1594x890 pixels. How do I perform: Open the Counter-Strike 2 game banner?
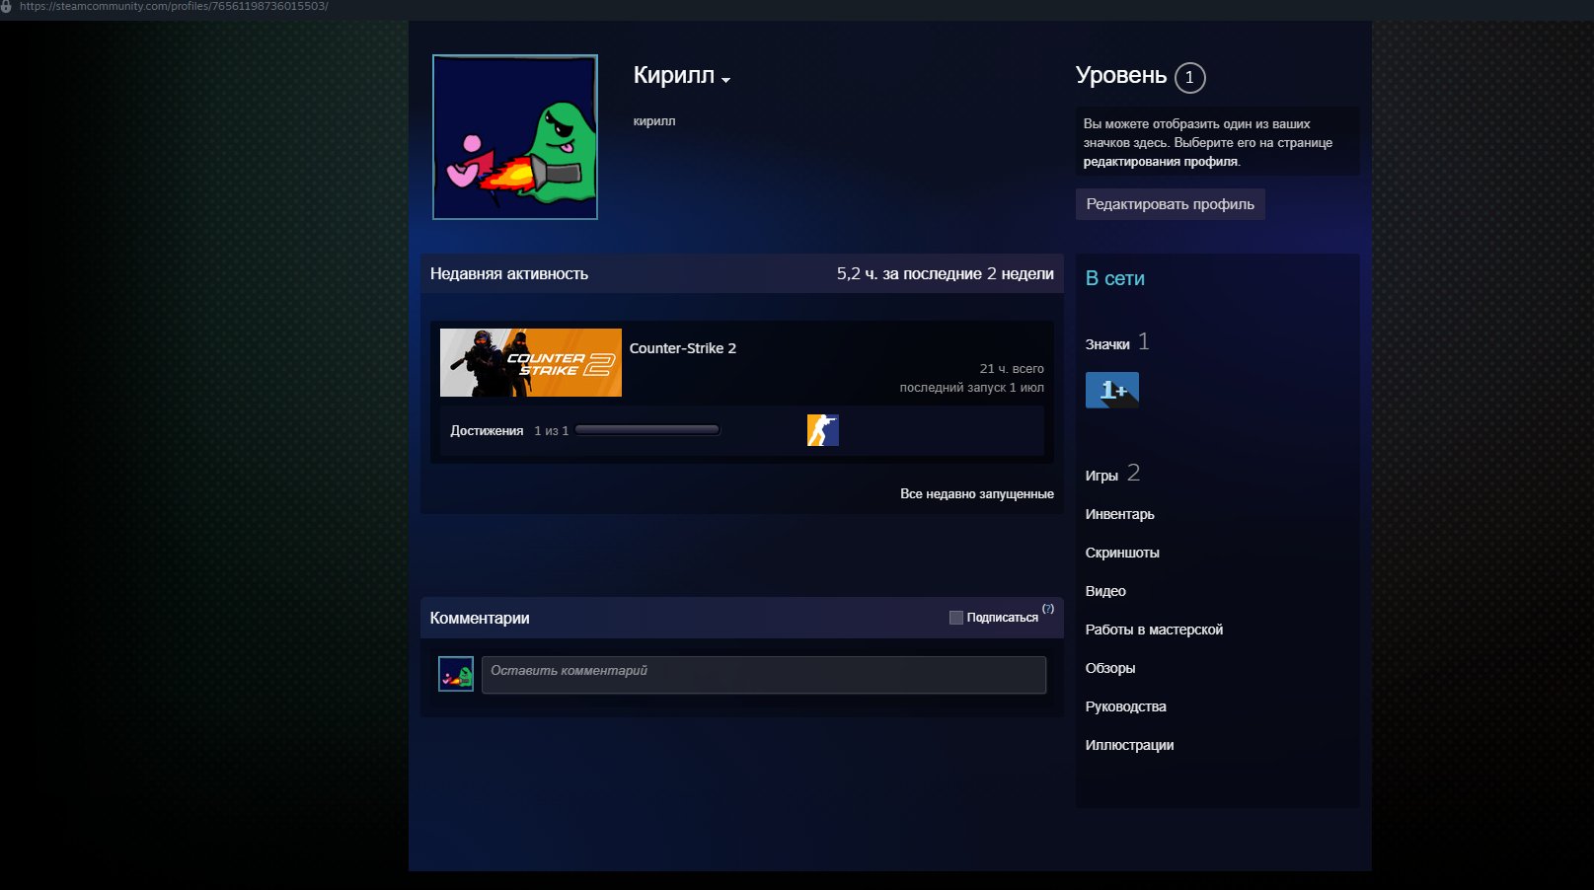(x=531, y=362)
